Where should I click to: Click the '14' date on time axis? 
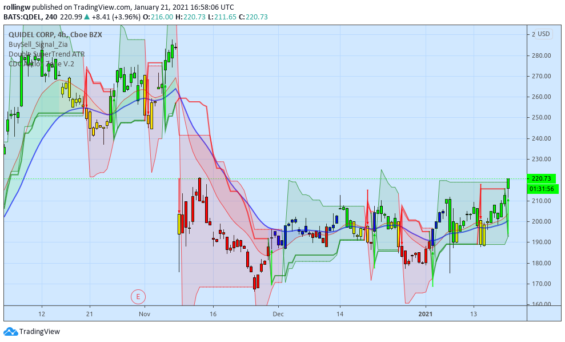340,314
